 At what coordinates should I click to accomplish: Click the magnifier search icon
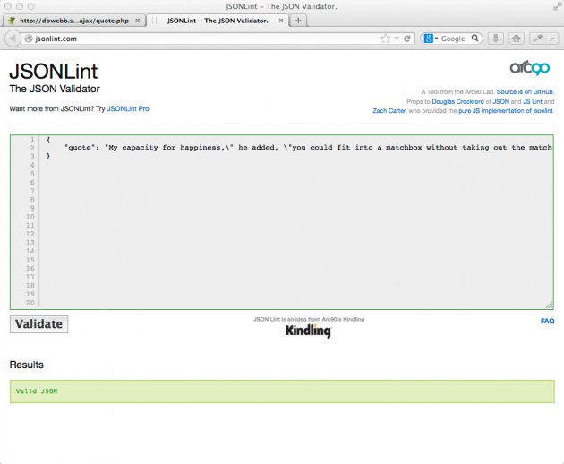[x=474, y=39]
